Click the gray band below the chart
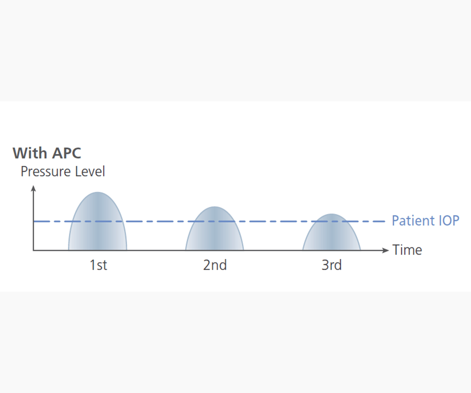 [x=235, y=342]
